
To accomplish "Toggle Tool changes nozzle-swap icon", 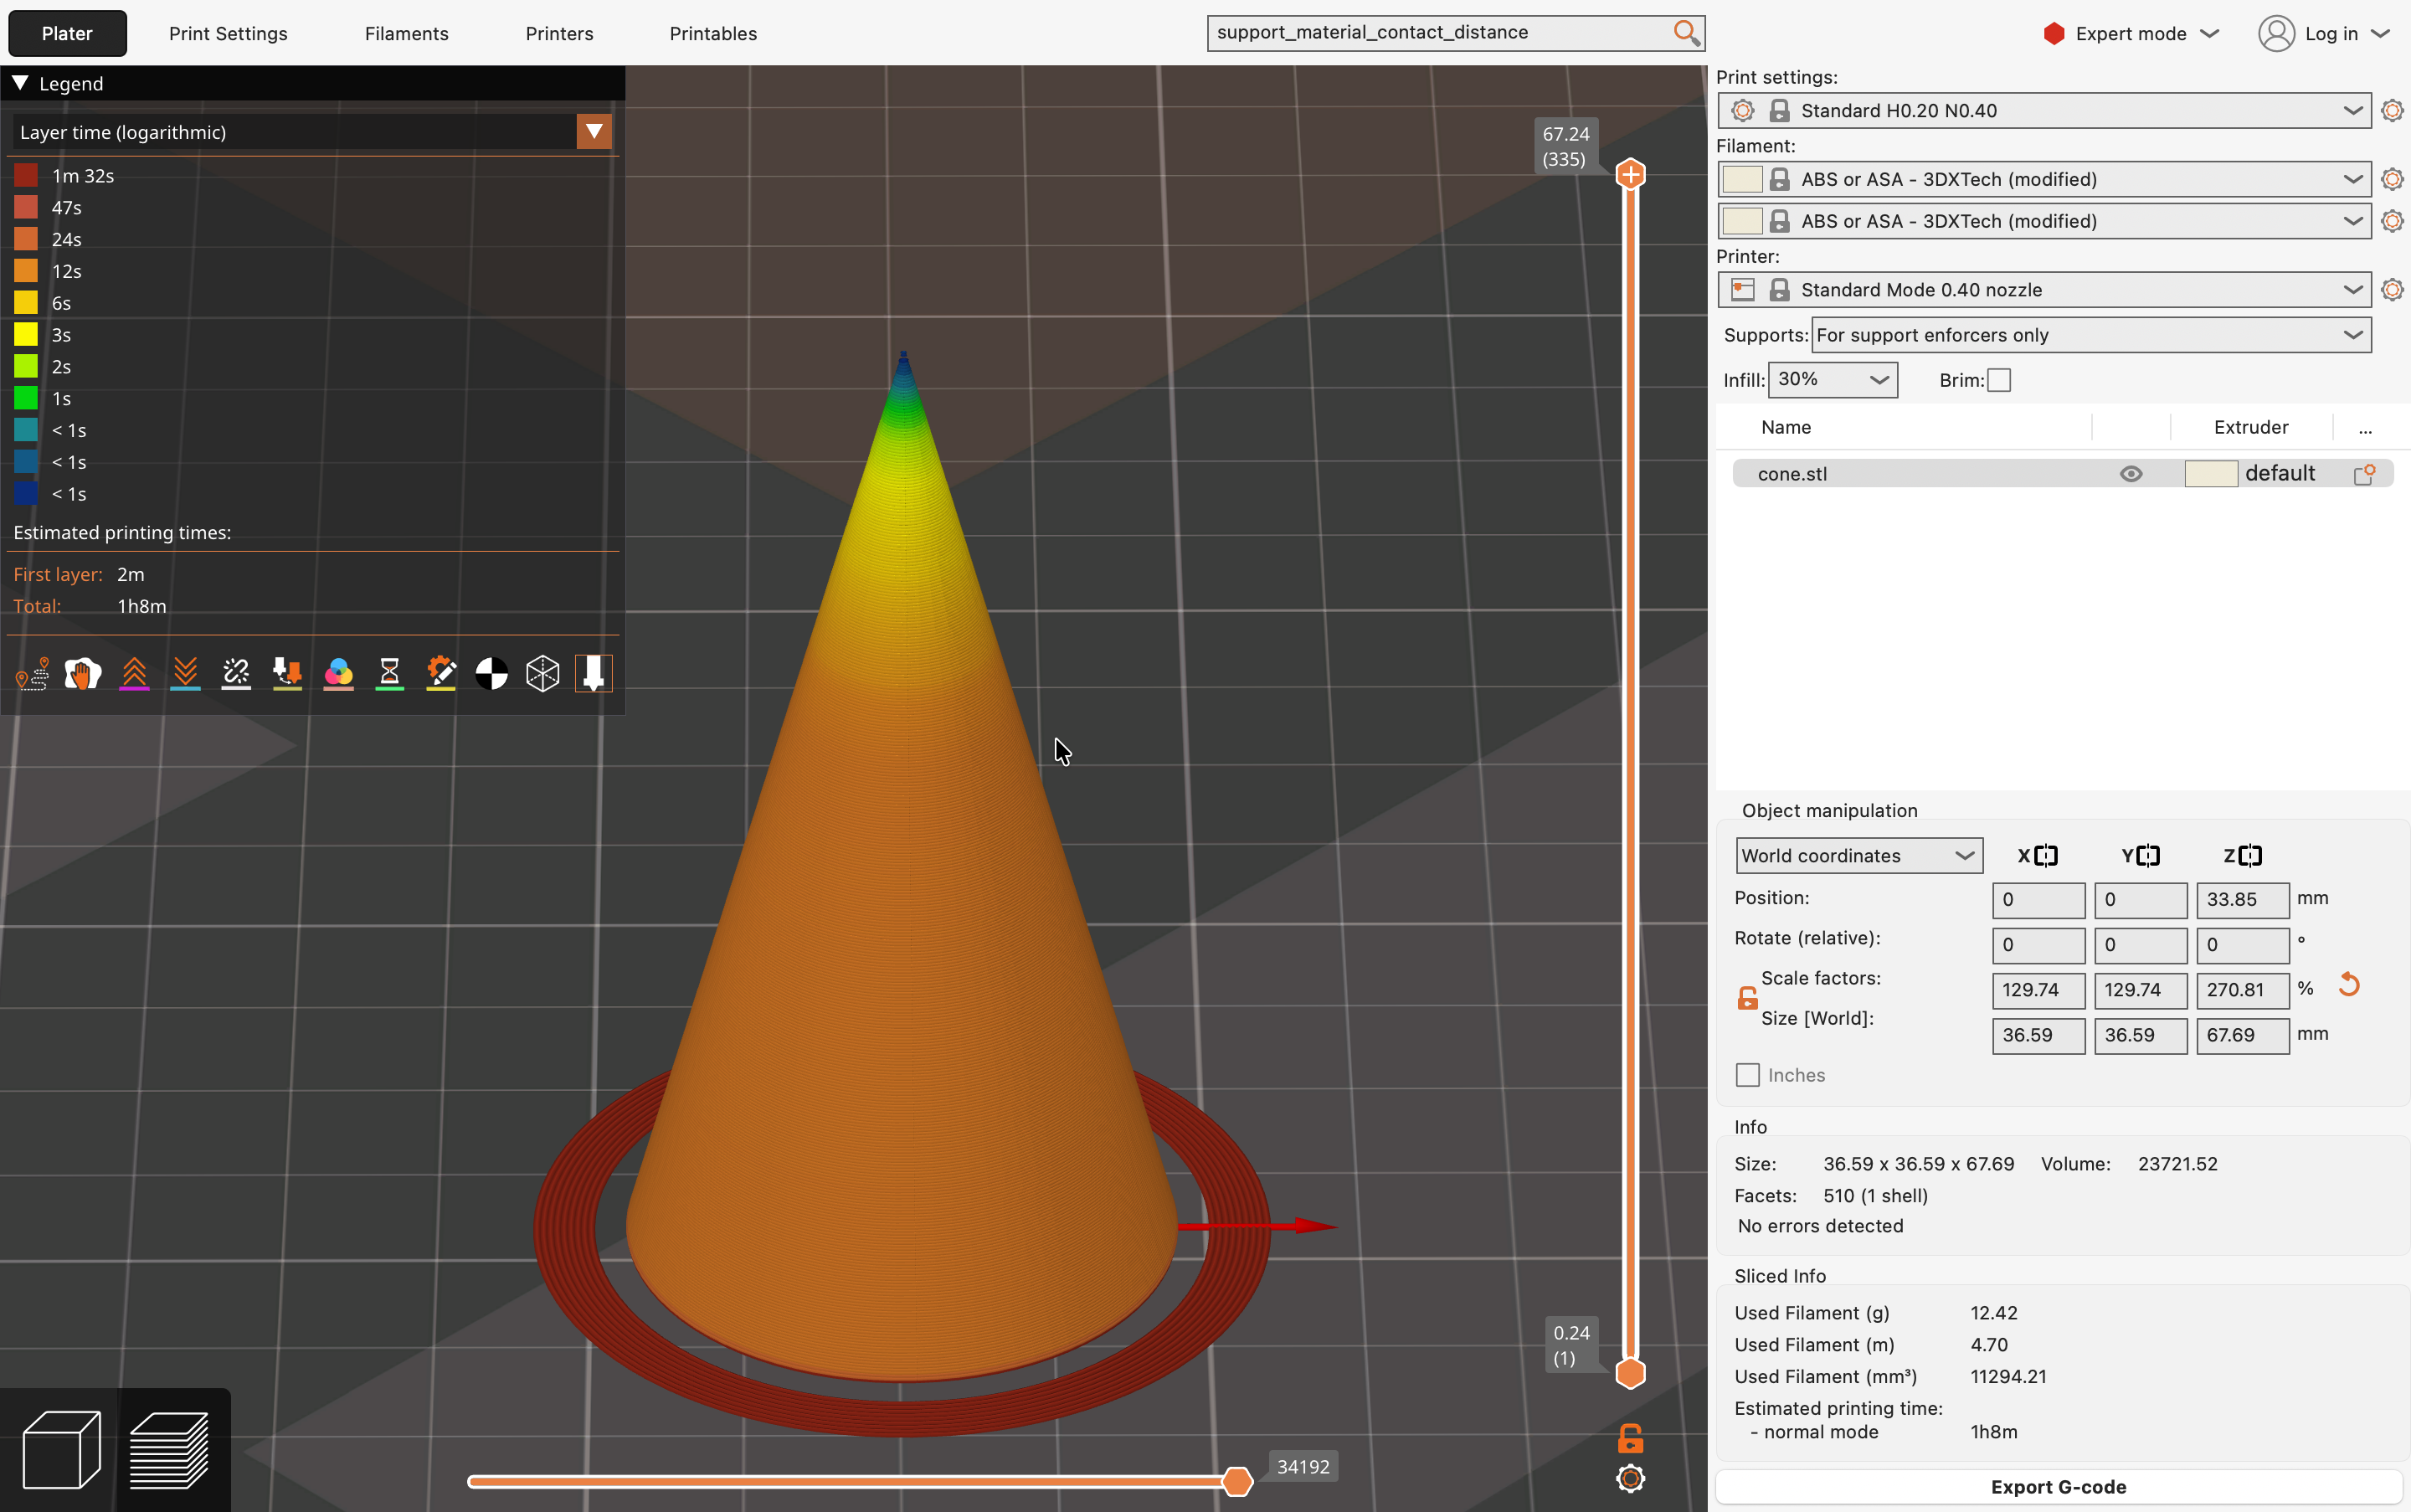I will (287, 674).
